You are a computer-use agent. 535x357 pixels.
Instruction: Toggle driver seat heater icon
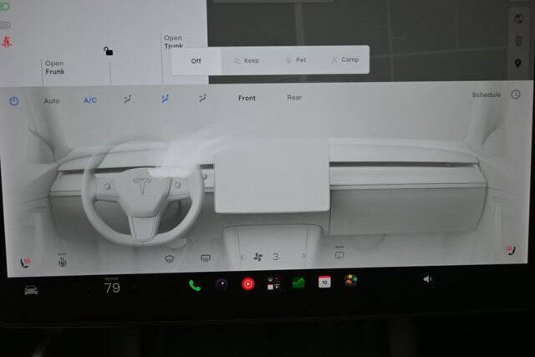point(25,263)
